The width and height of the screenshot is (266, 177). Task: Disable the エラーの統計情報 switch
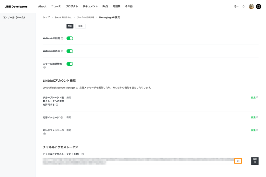click(x=70, y=64)
